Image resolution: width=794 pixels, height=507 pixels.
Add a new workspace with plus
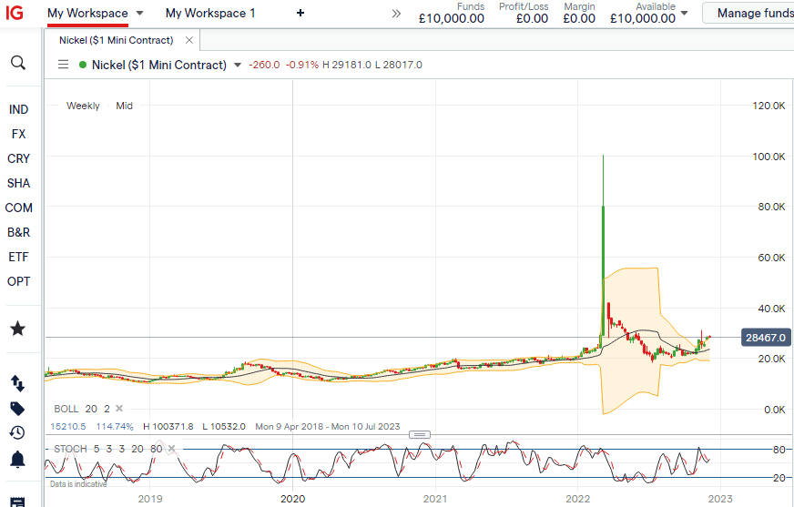tap(300, 13)
